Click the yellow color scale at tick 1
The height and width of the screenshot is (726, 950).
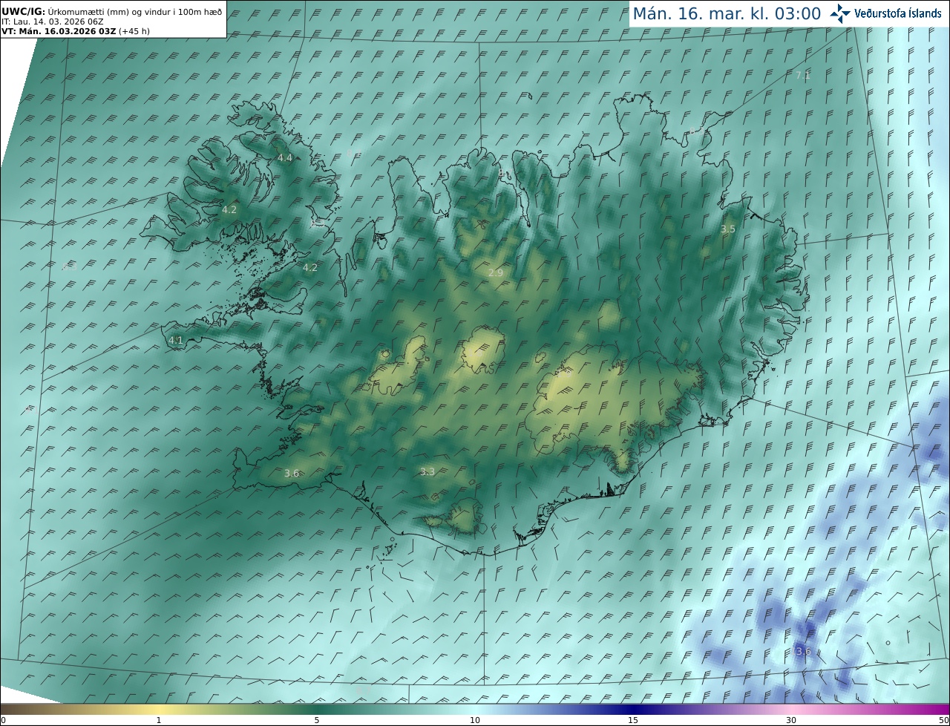(x=159, y=710)
